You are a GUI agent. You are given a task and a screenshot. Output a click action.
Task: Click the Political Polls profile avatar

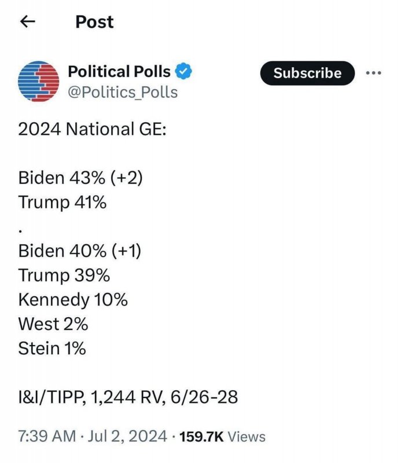(39, 82)
